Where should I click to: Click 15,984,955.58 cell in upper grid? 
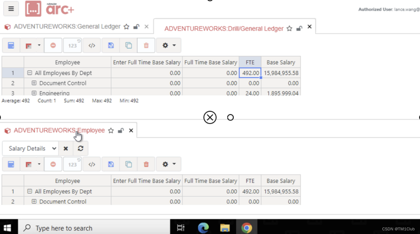click(x=281, y=73)
